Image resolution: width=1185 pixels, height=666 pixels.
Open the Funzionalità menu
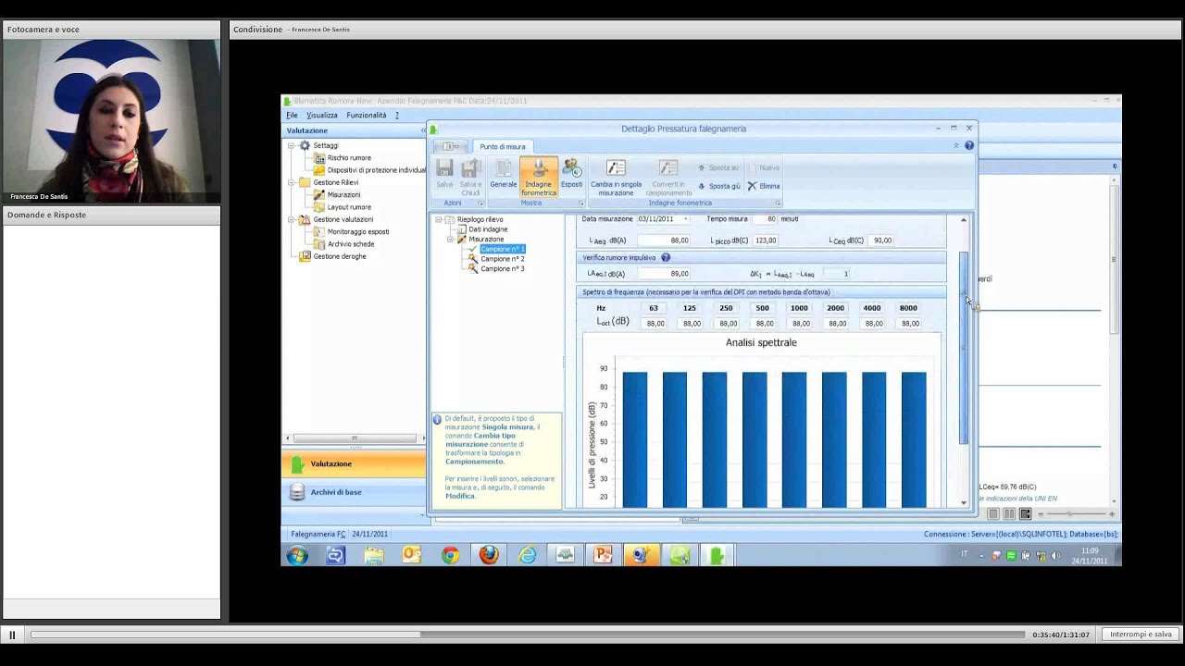pyautogui.click(x=367, y=116)
